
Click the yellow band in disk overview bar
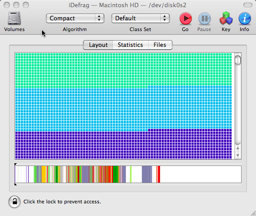coord(44,174)
